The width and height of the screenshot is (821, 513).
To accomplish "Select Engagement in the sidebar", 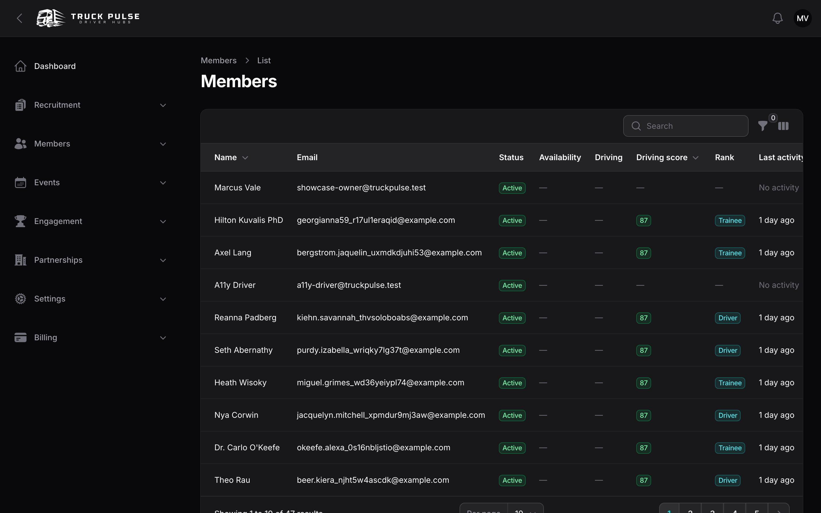I will pyautogui.click(x=58, y=221).
